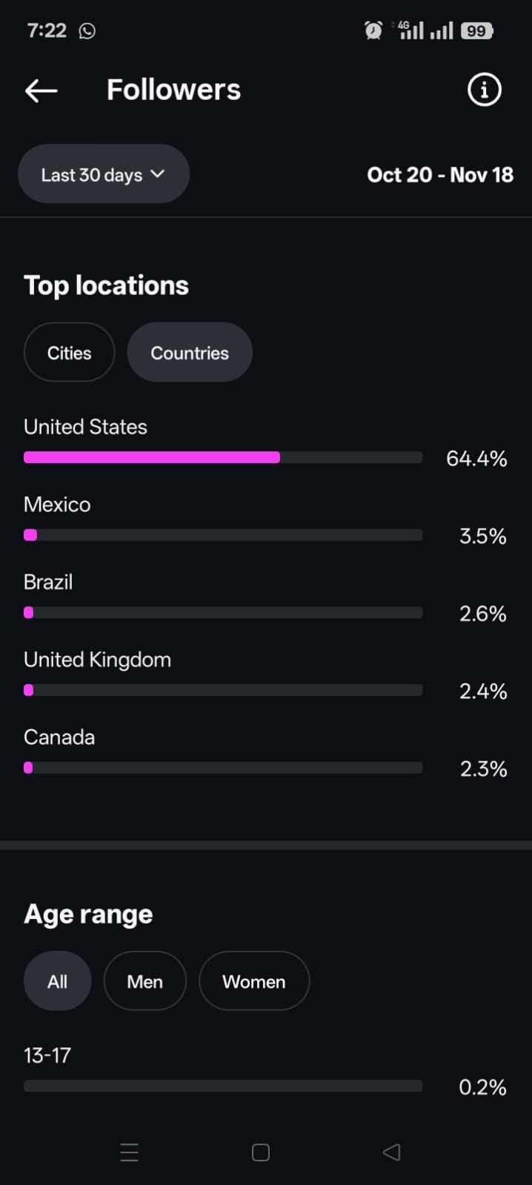
Task: Switch top locations to Cities
Action: tap(69, 353)
